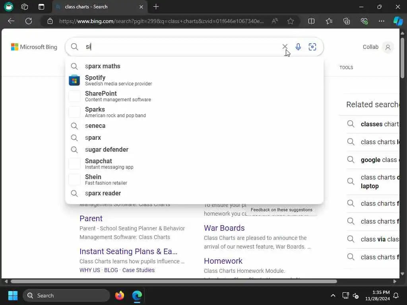Start voice search with the microphone icon
This screenshot has height=305, width=407.
pos(298,47)
